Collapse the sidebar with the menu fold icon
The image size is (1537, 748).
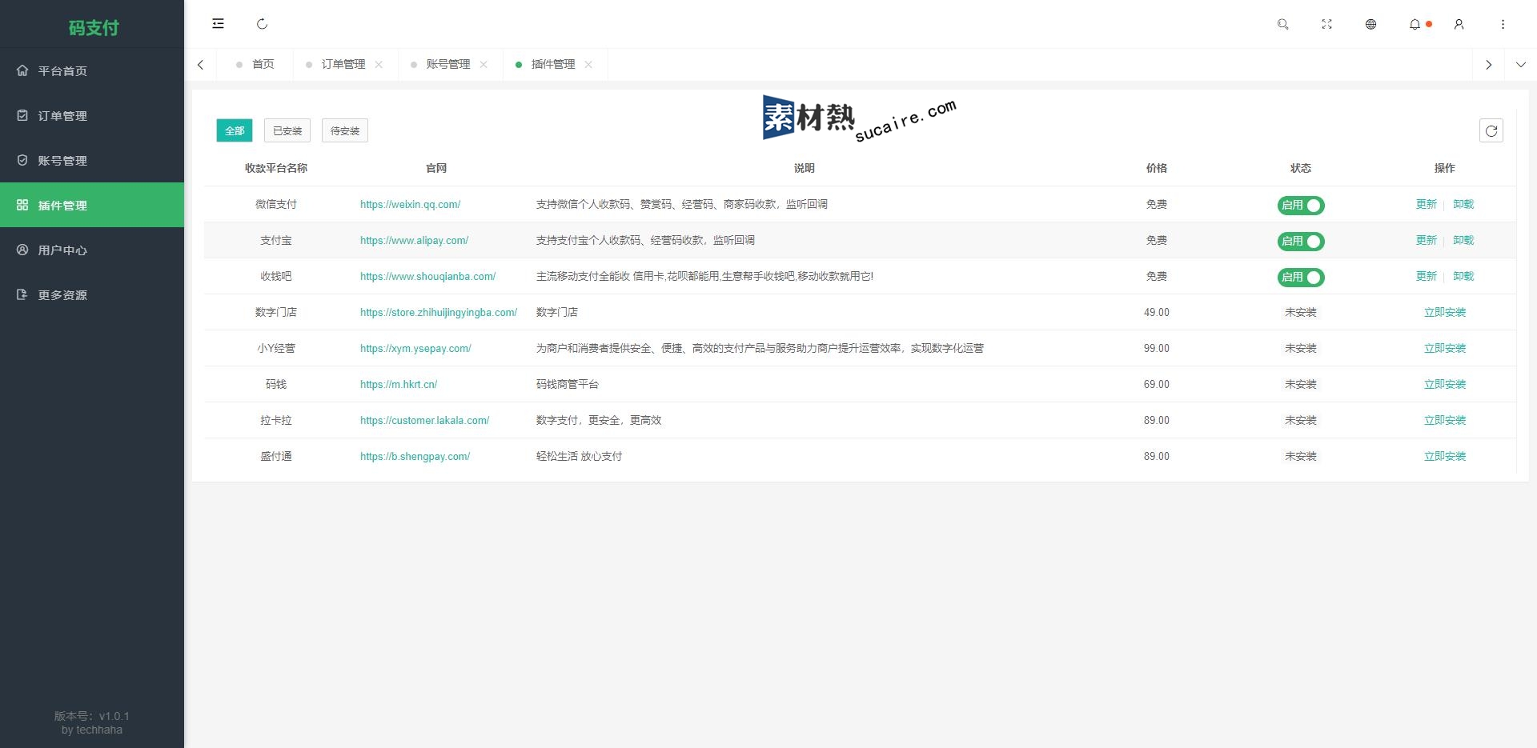click(x=218, y=24)
